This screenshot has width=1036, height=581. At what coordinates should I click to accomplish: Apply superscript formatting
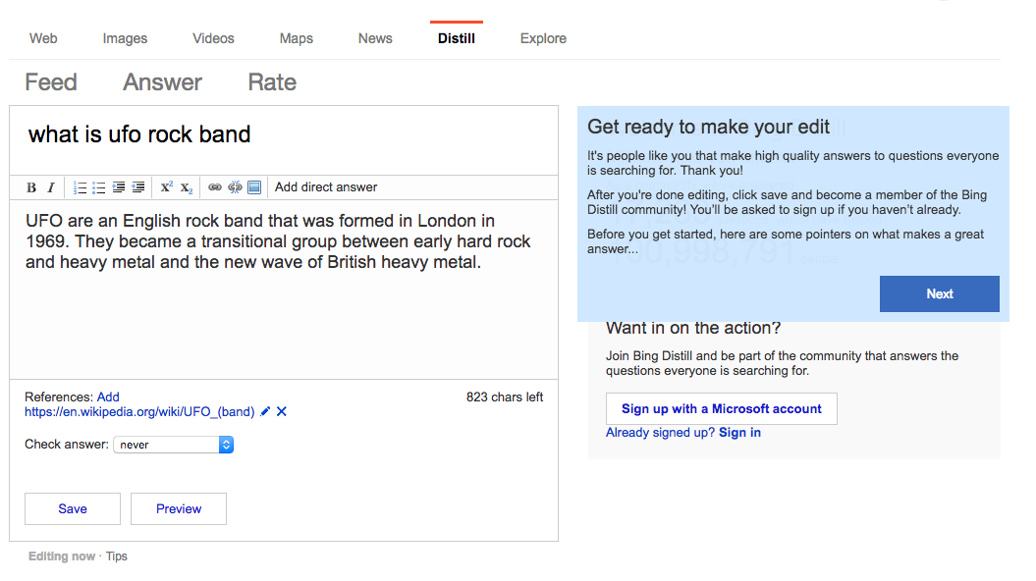pyautogui.click(x=167, y=187)
